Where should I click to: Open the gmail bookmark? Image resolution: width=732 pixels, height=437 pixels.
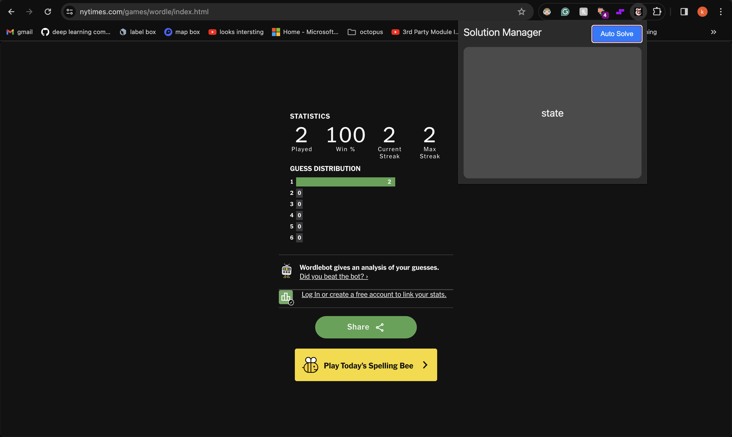click(19, 32)
